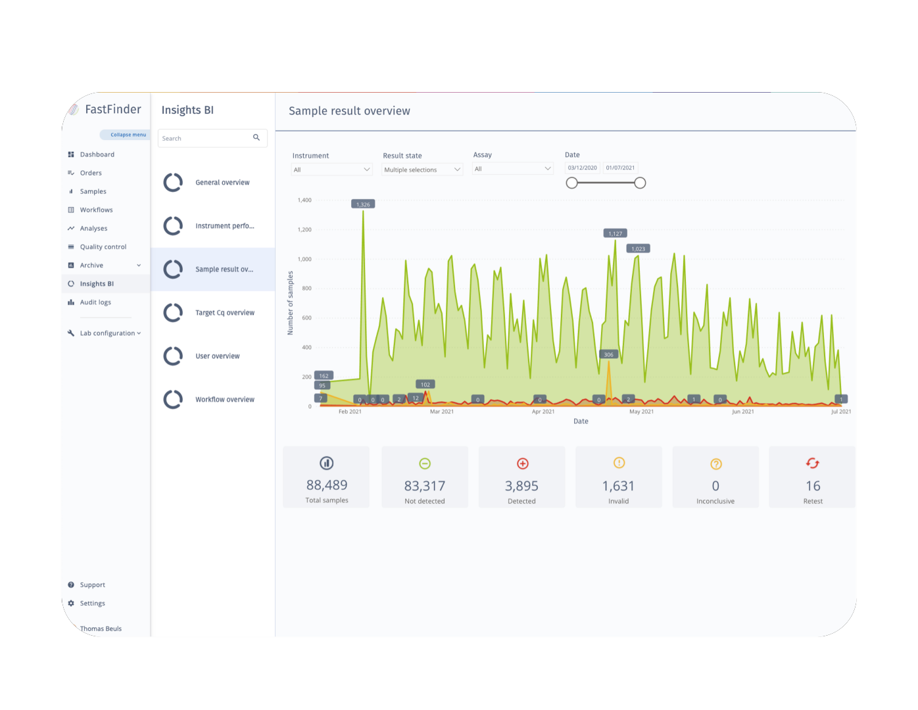Viewport: 918px width, 710px height.
Task: Click the General overview donut icon
Action: point(173,182)
